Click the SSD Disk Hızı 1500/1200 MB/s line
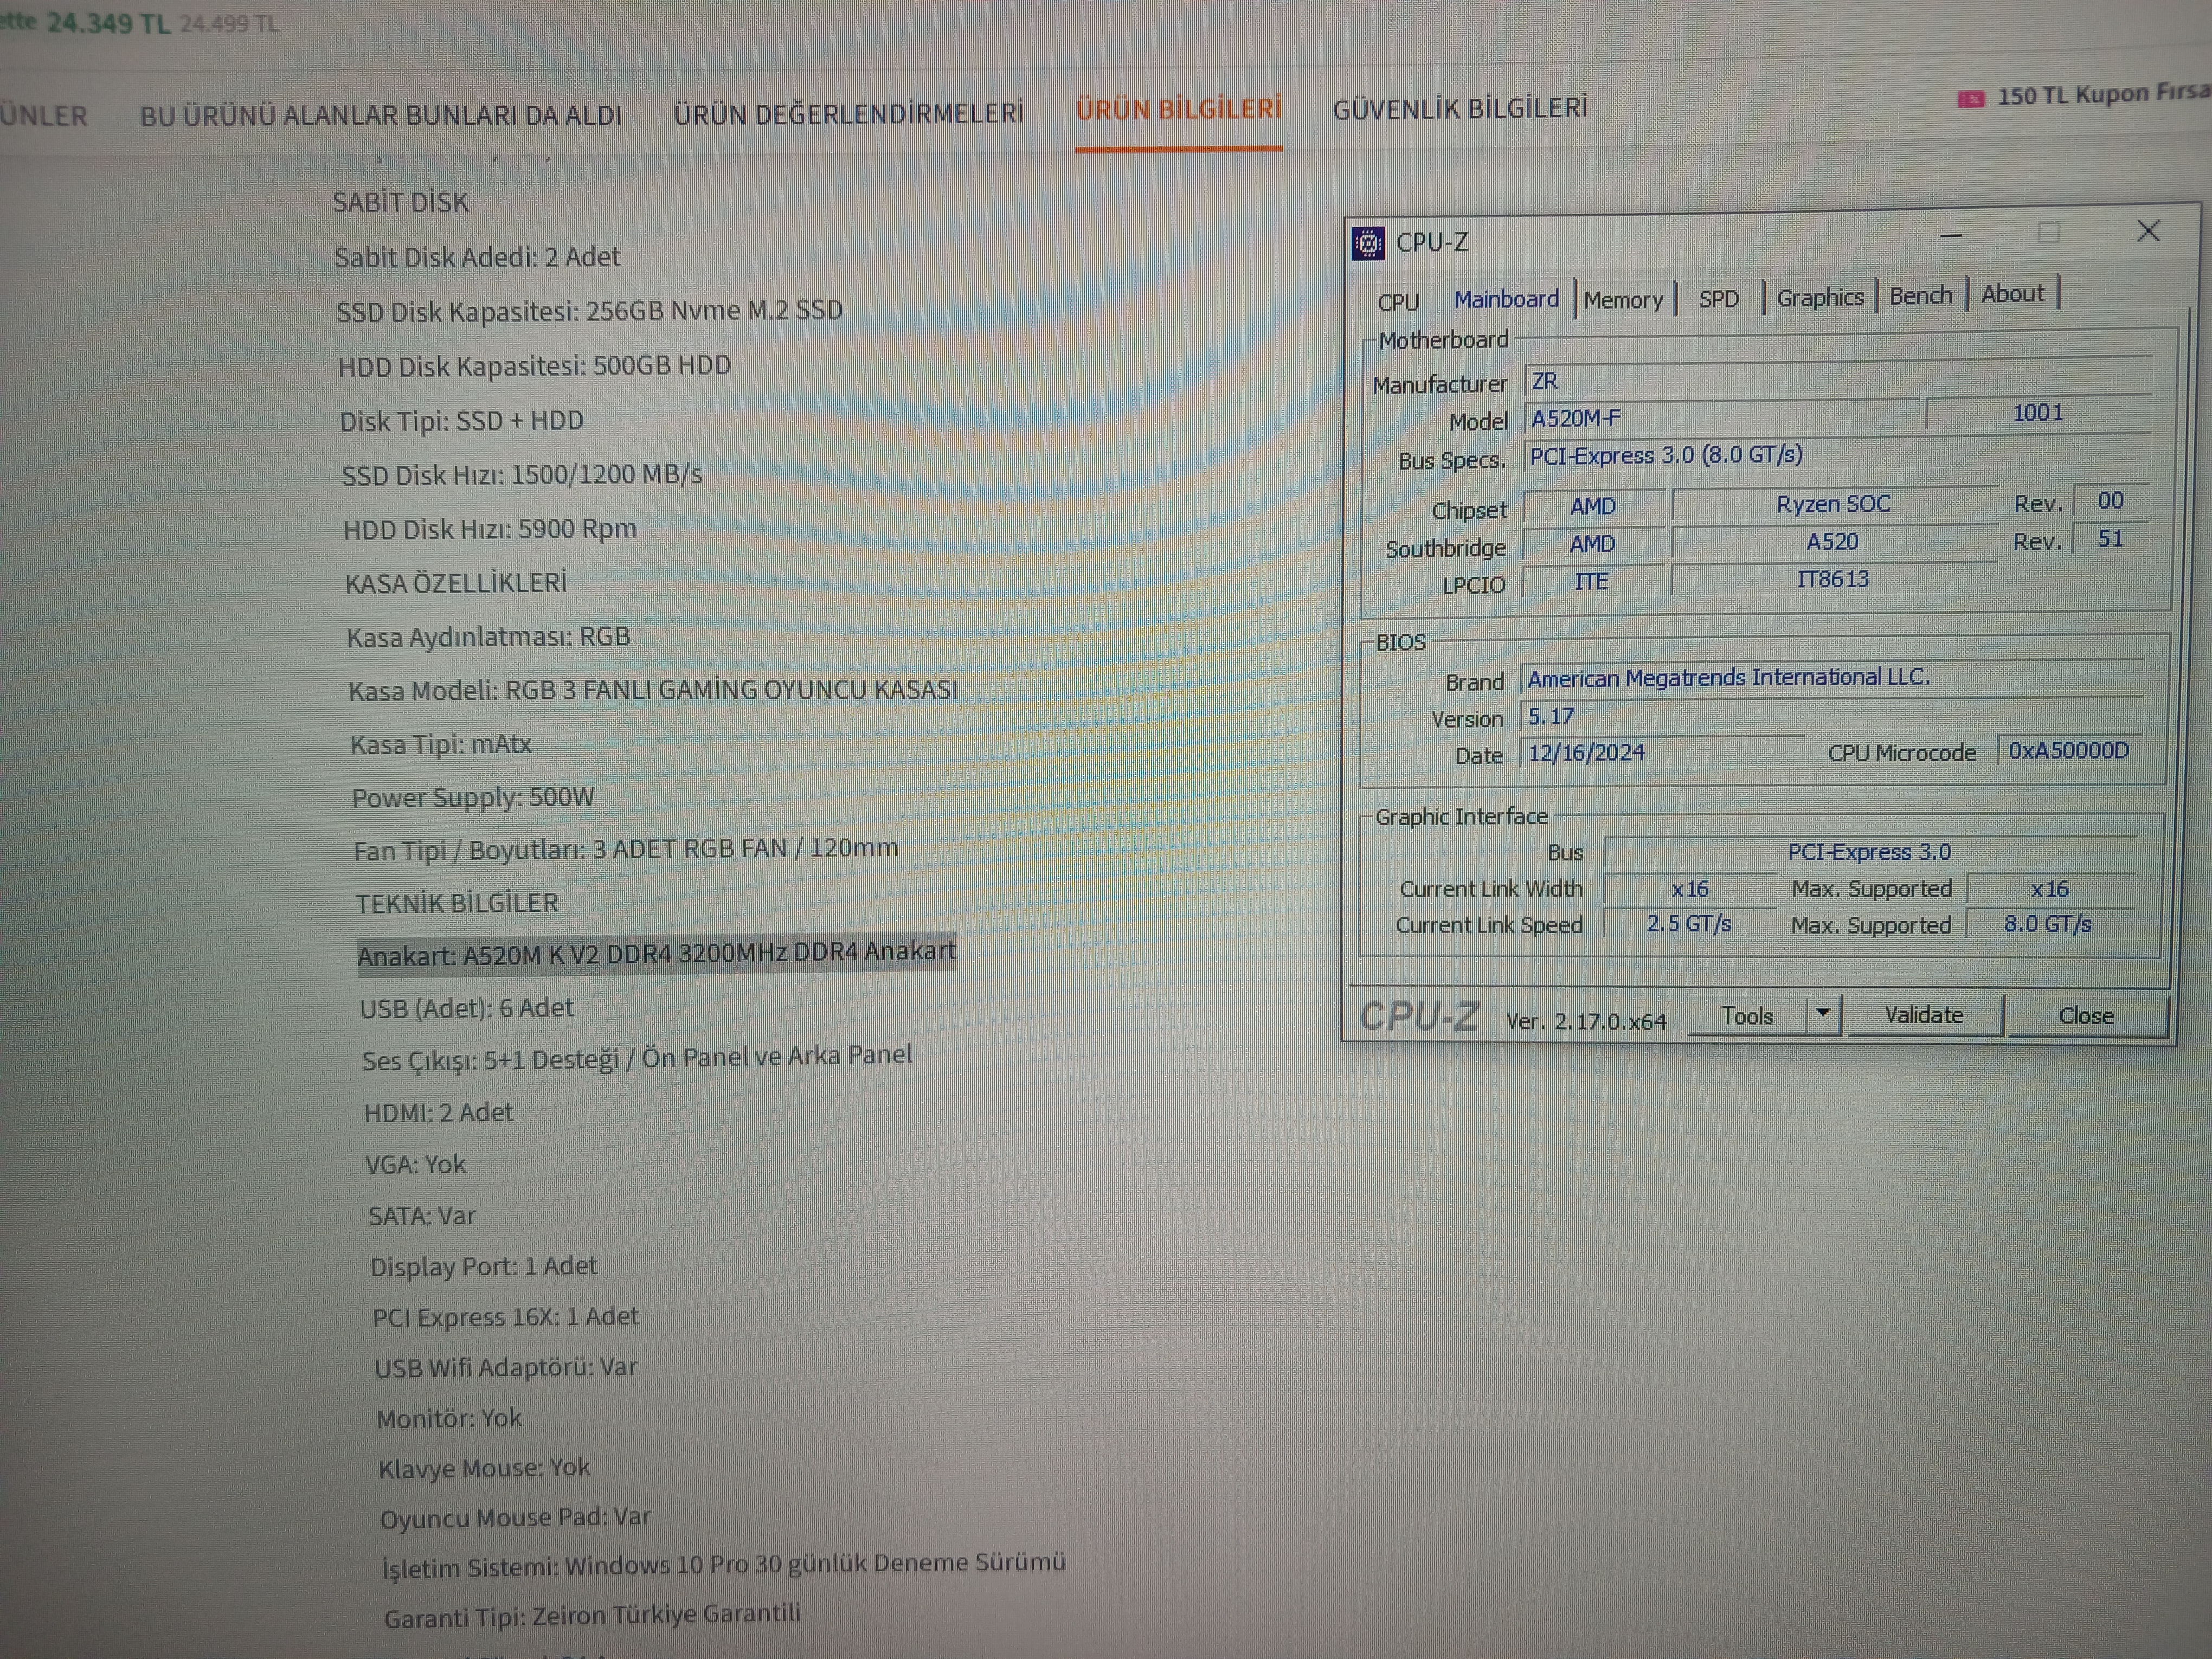The height and width of the screenshot is (1659, 2212). click(521, 475)
